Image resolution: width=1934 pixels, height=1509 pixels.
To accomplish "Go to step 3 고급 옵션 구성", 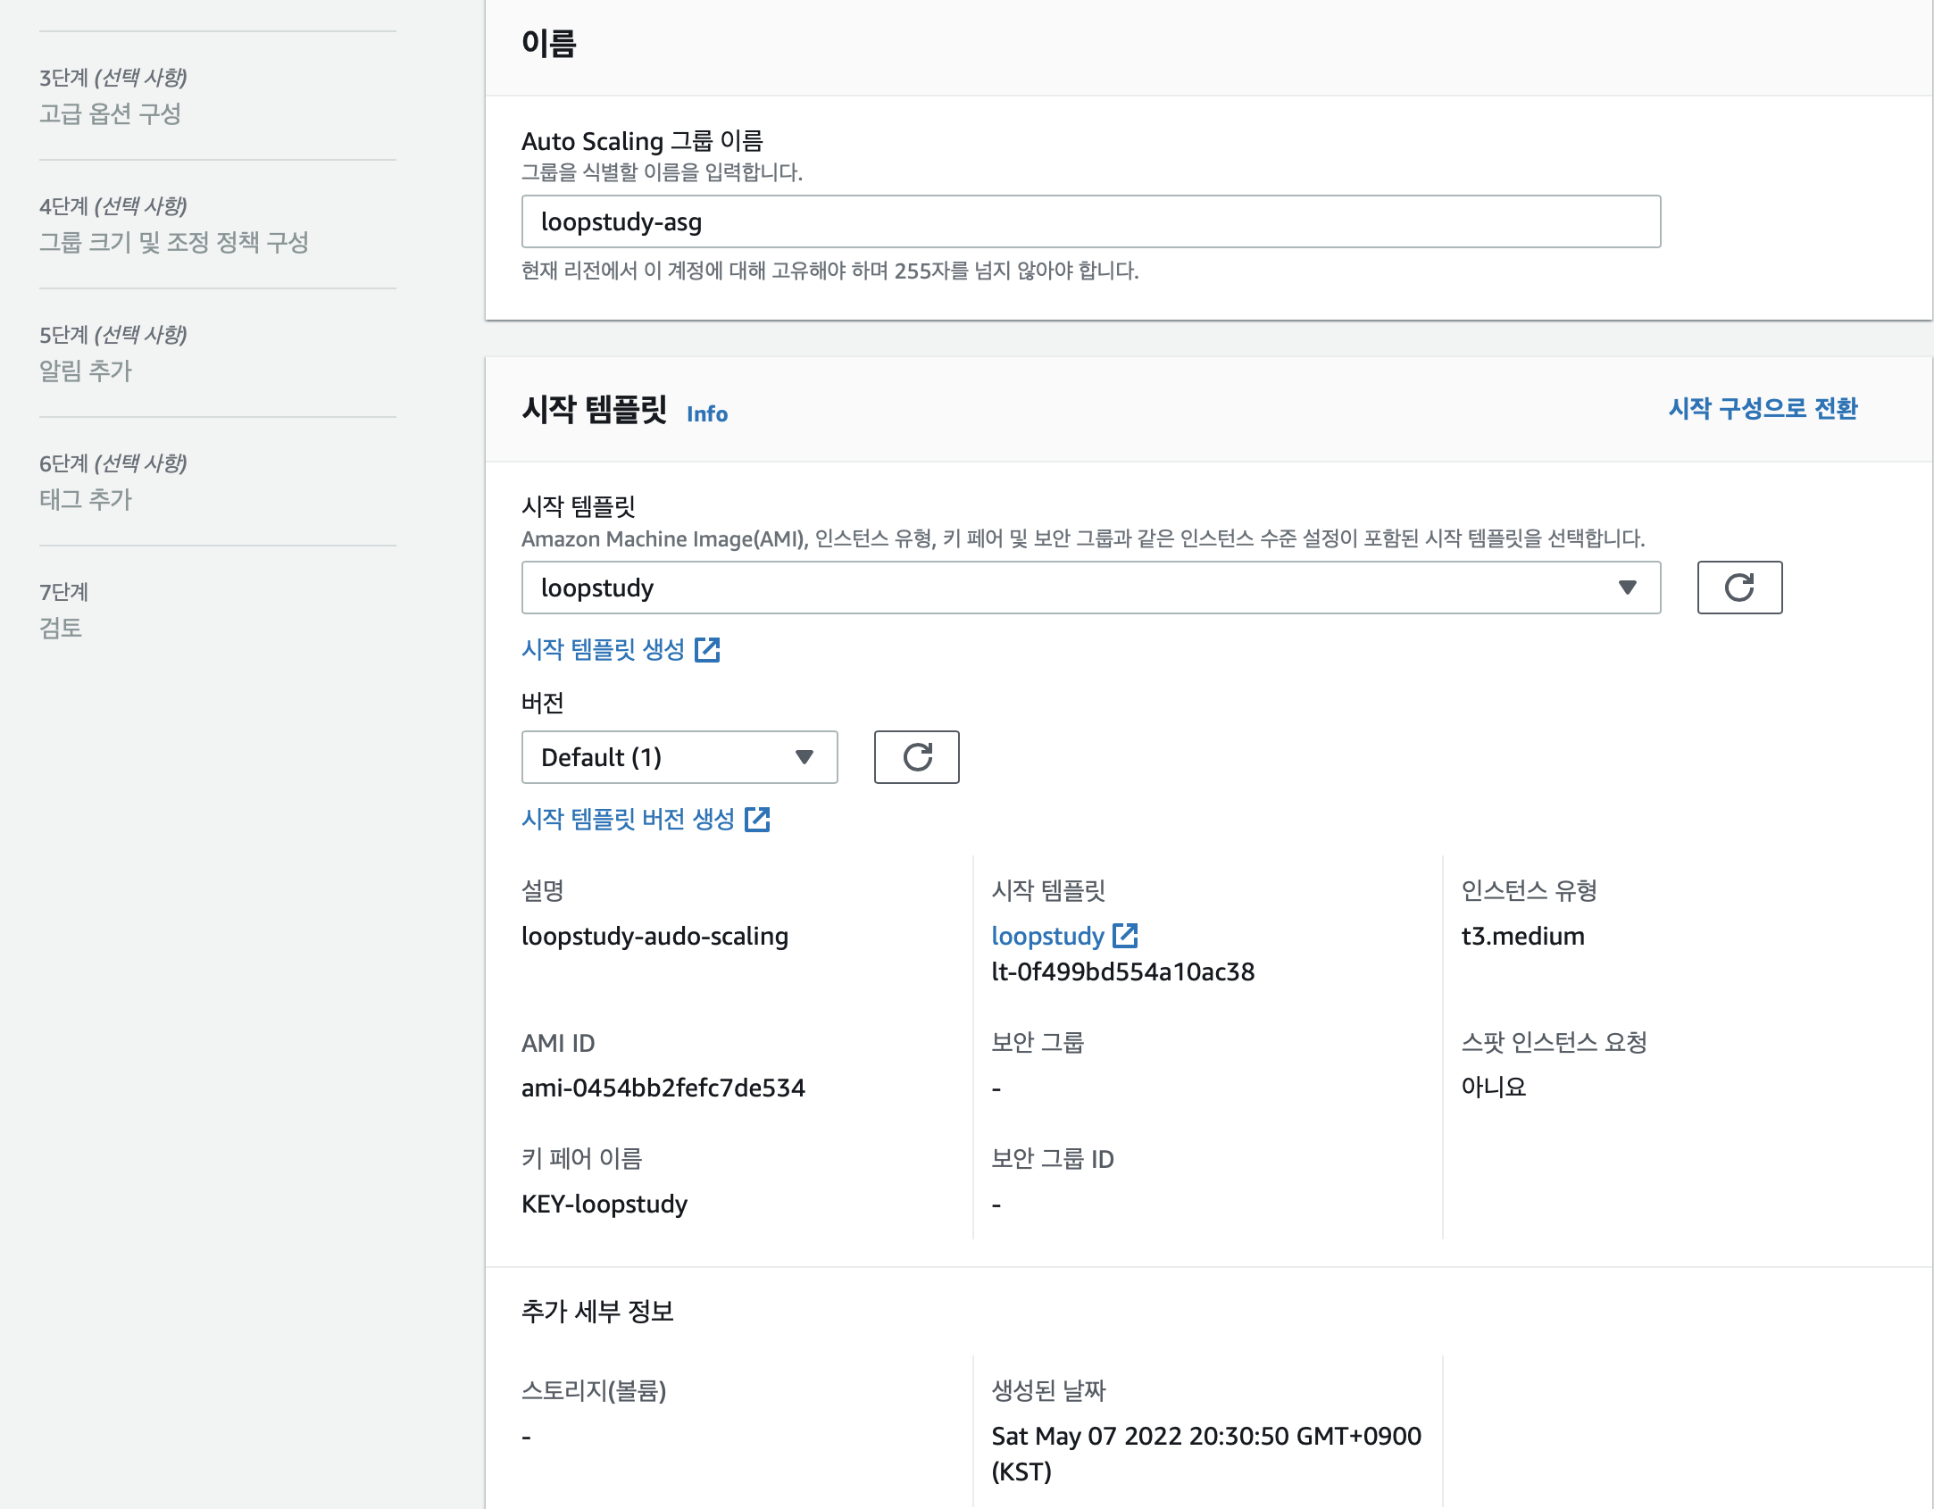I will pyautogui.click(x=110, y=113).
